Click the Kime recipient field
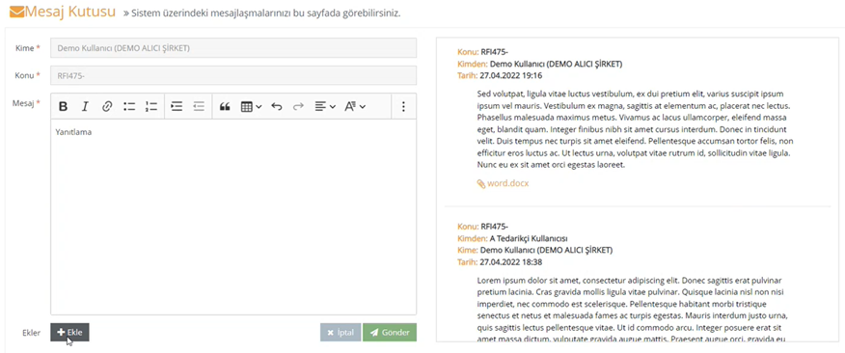Screen dimensions: 845x353 point(233,47)
